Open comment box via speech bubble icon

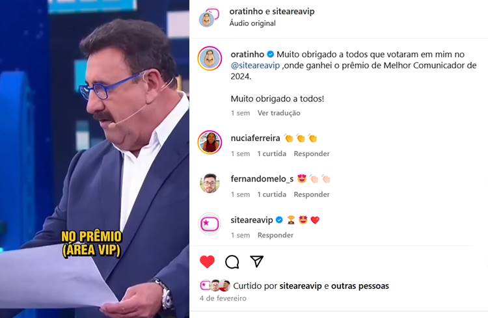pos(232,261)
